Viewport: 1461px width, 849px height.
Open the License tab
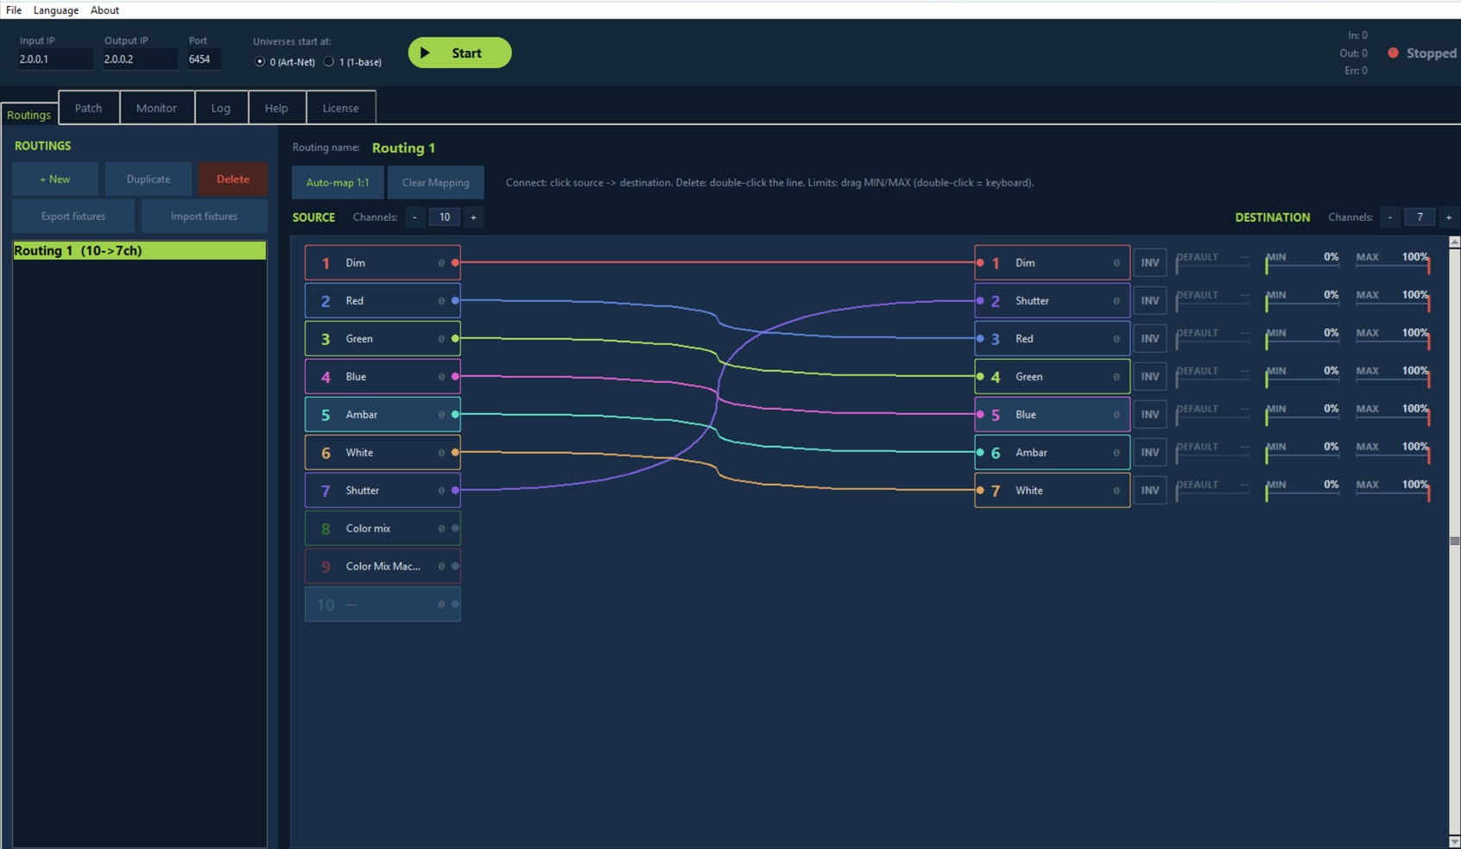[340, 108]
